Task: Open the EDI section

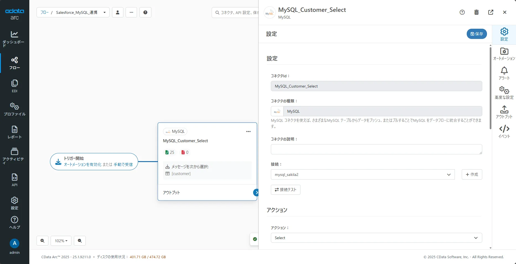Action: click(14, 86)
